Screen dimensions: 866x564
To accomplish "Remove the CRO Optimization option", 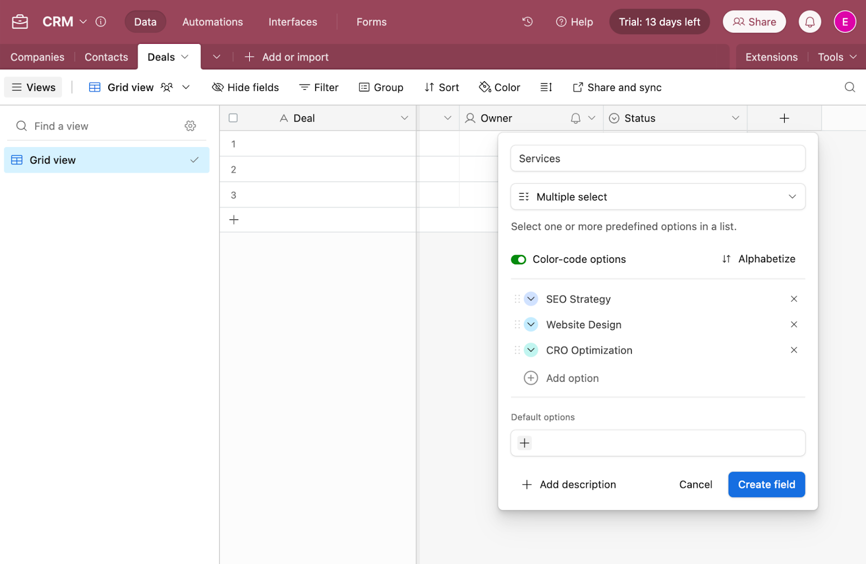I will pyautogui.click(x=794, y=350).
